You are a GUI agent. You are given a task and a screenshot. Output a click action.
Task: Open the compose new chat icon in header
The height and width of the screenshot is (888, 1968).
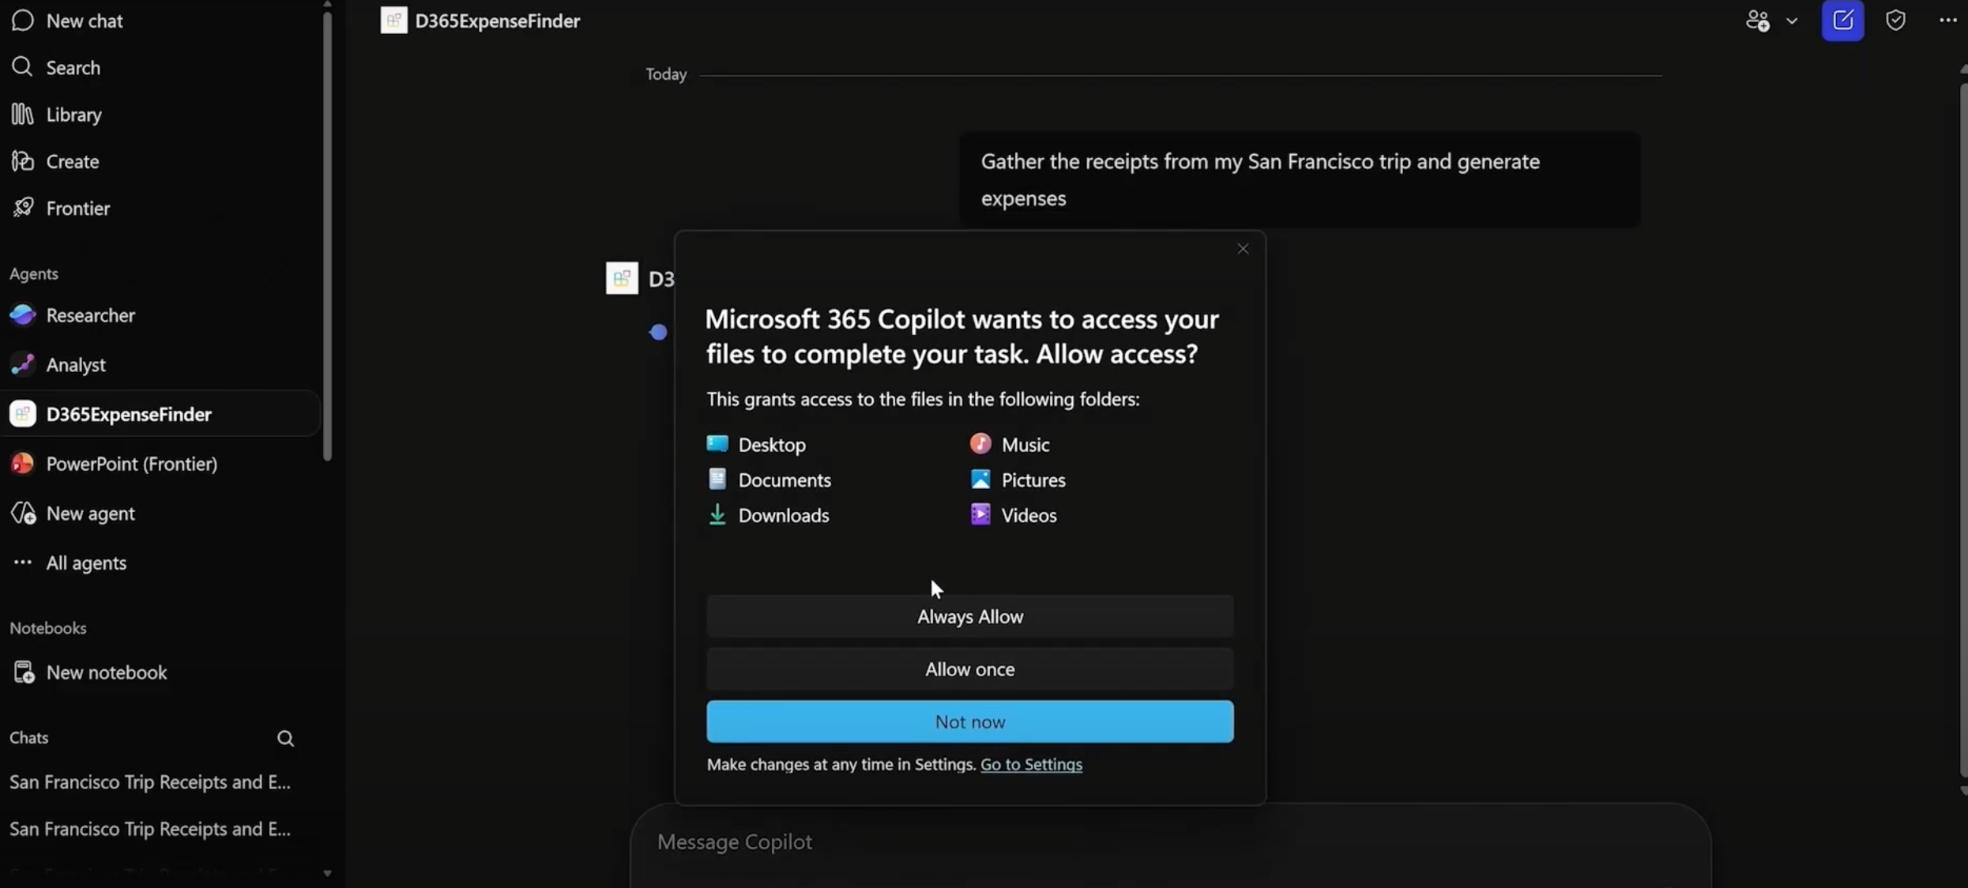(x=1843, y=21)
